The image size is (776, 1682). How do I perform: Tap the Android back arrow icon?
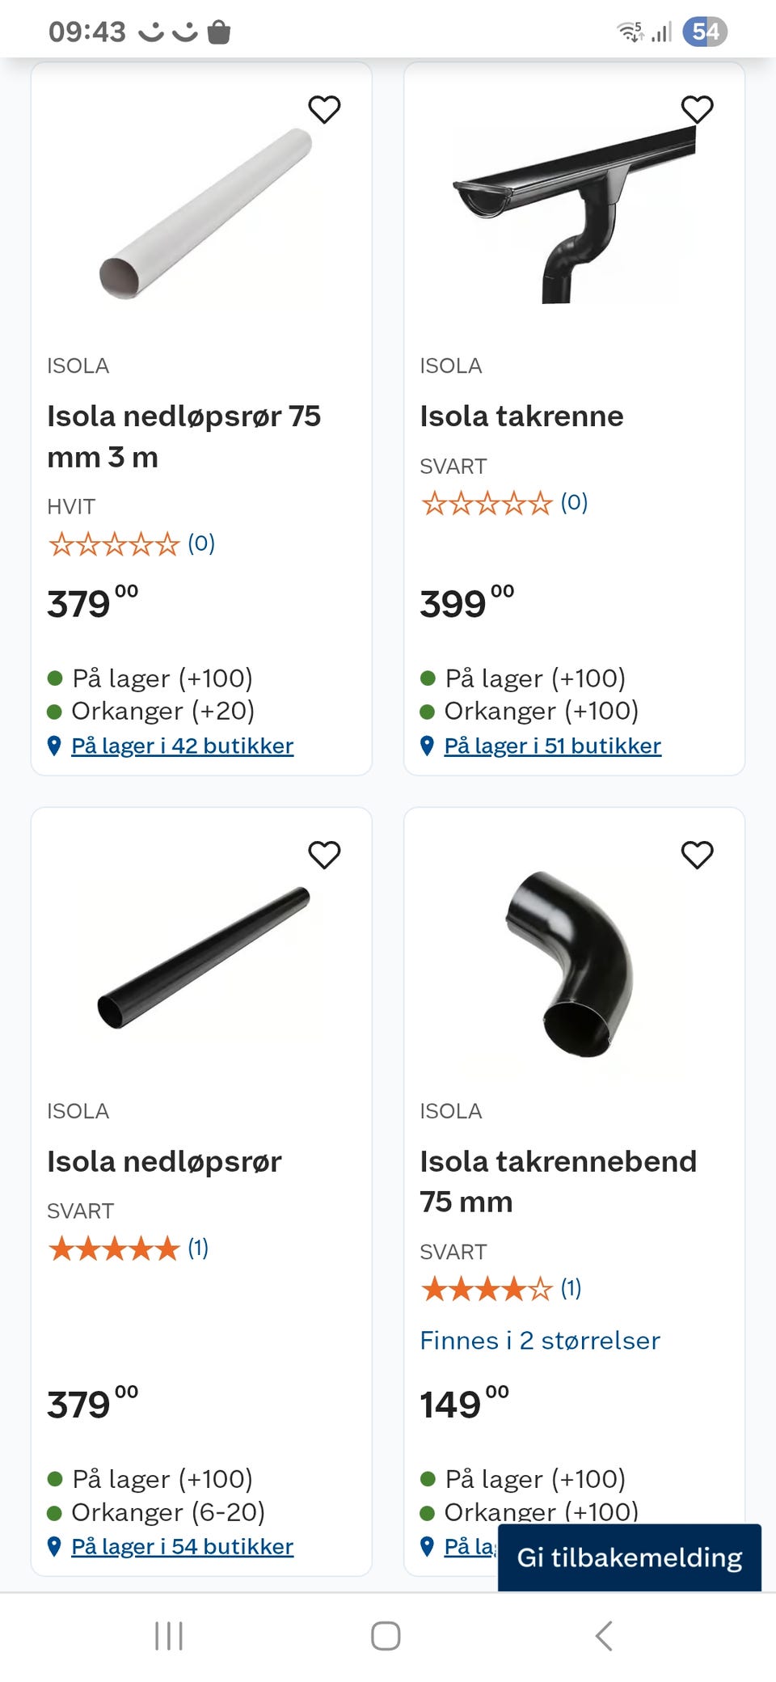tap(604, 1636)
